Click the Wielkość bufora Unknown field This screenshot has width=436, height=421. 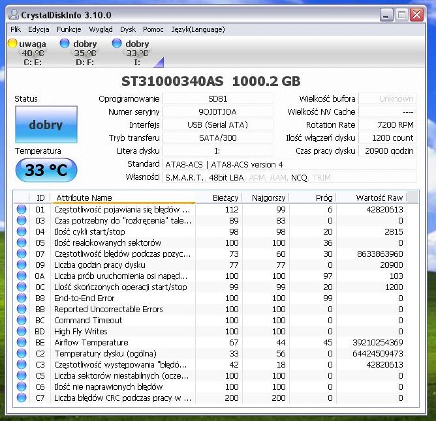[388, 99]
